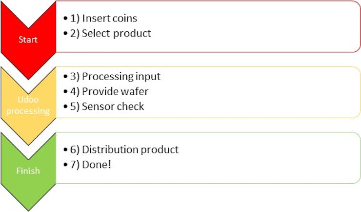Click the bullet dot before 'Processing input'

(x=66, y=76)
